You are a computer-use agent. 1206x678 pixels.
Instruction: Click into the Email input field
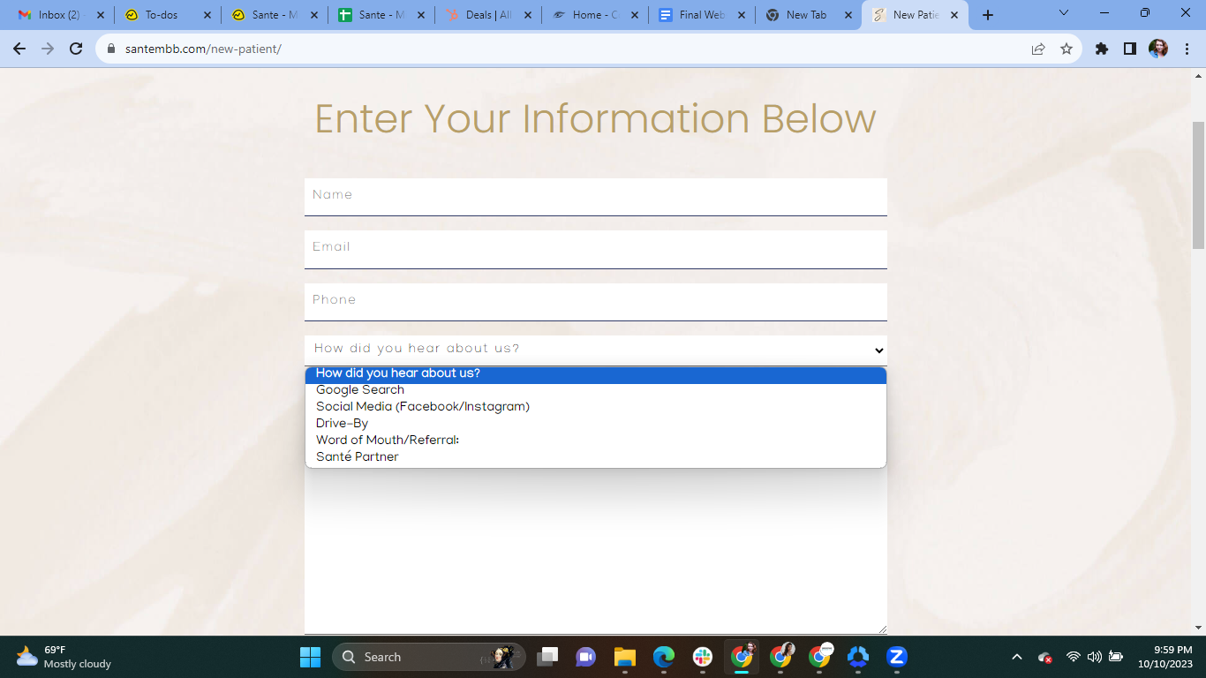[596, 249]
